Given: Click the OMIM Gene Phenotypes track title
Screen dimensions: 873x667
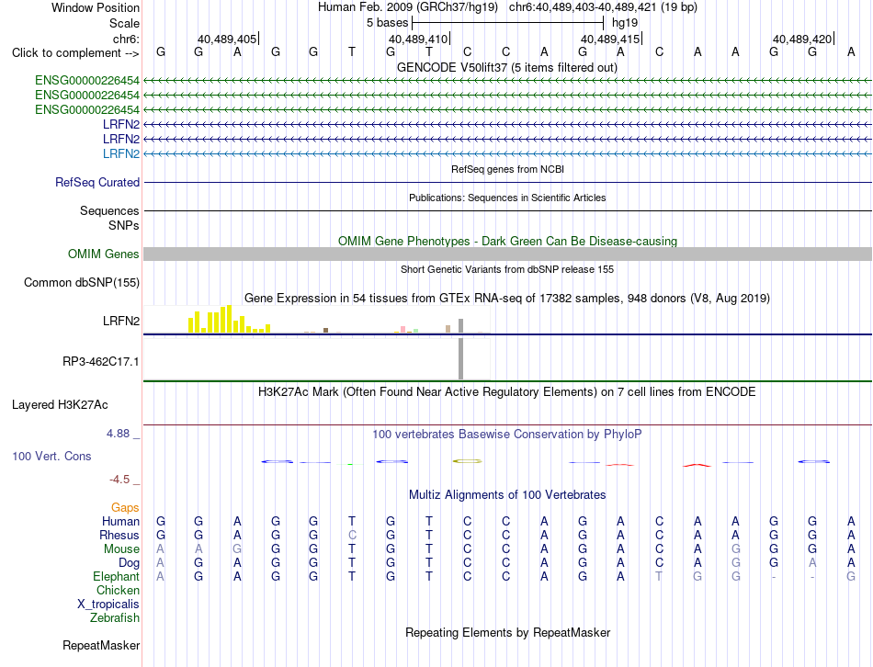Looking at the screenshot, I should 507,241.
